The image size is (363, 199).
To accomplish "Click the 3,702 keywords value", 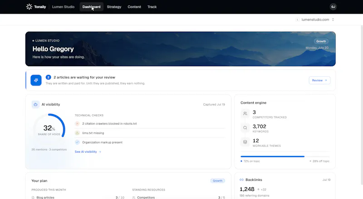I will tap(259, 126).
